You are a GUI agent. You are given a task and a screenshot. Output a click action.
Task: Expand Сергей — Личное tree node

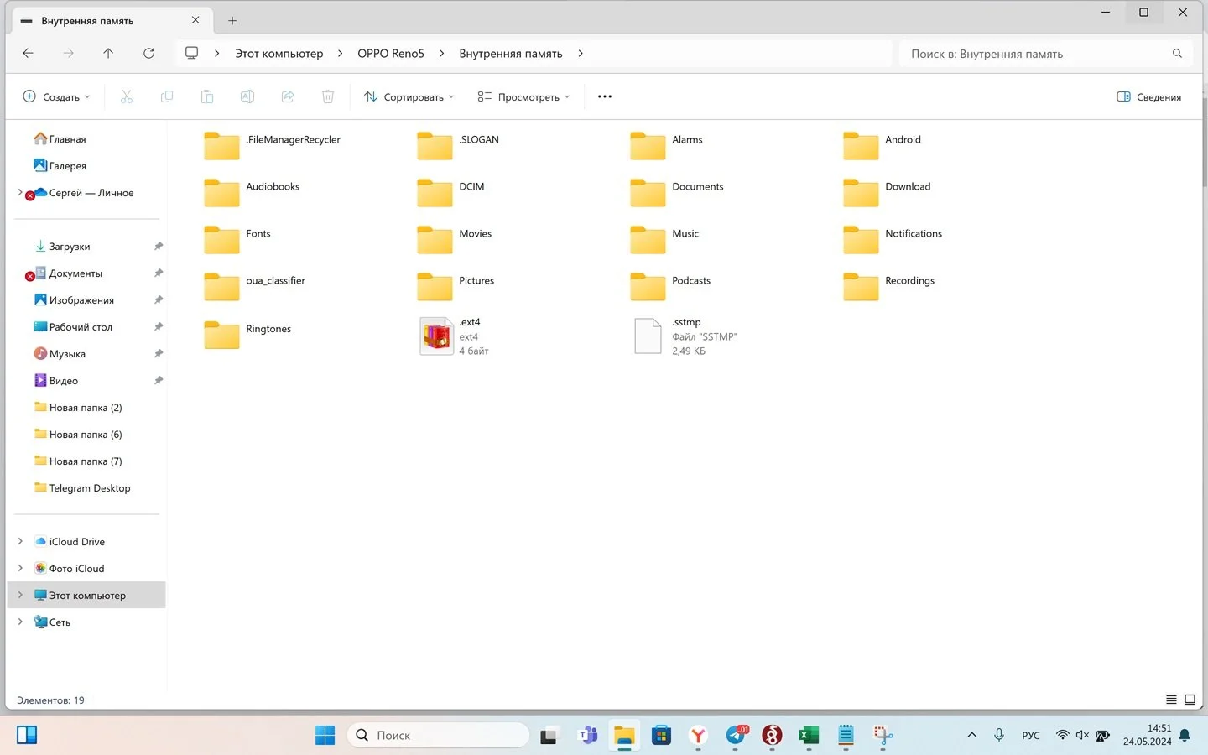pos(20,193)
